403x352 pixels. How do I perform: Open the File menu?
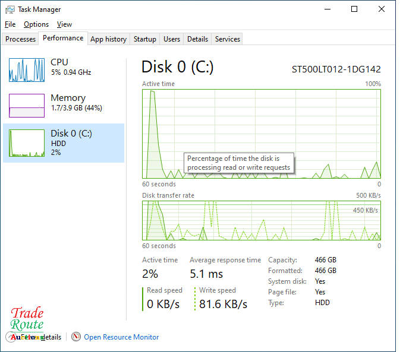pyautogui.click(x=10, y=24)
